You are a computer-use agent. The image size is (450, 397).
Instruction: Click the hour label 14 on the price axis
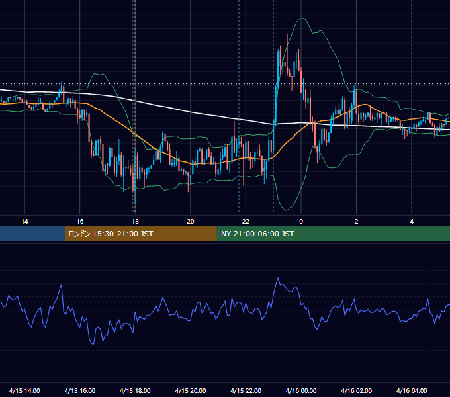coord(24,222)
